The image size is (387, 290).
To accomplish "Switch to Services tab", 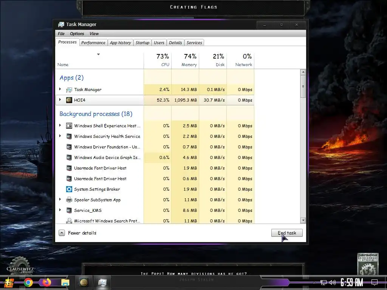I will (x=194, y=43).
